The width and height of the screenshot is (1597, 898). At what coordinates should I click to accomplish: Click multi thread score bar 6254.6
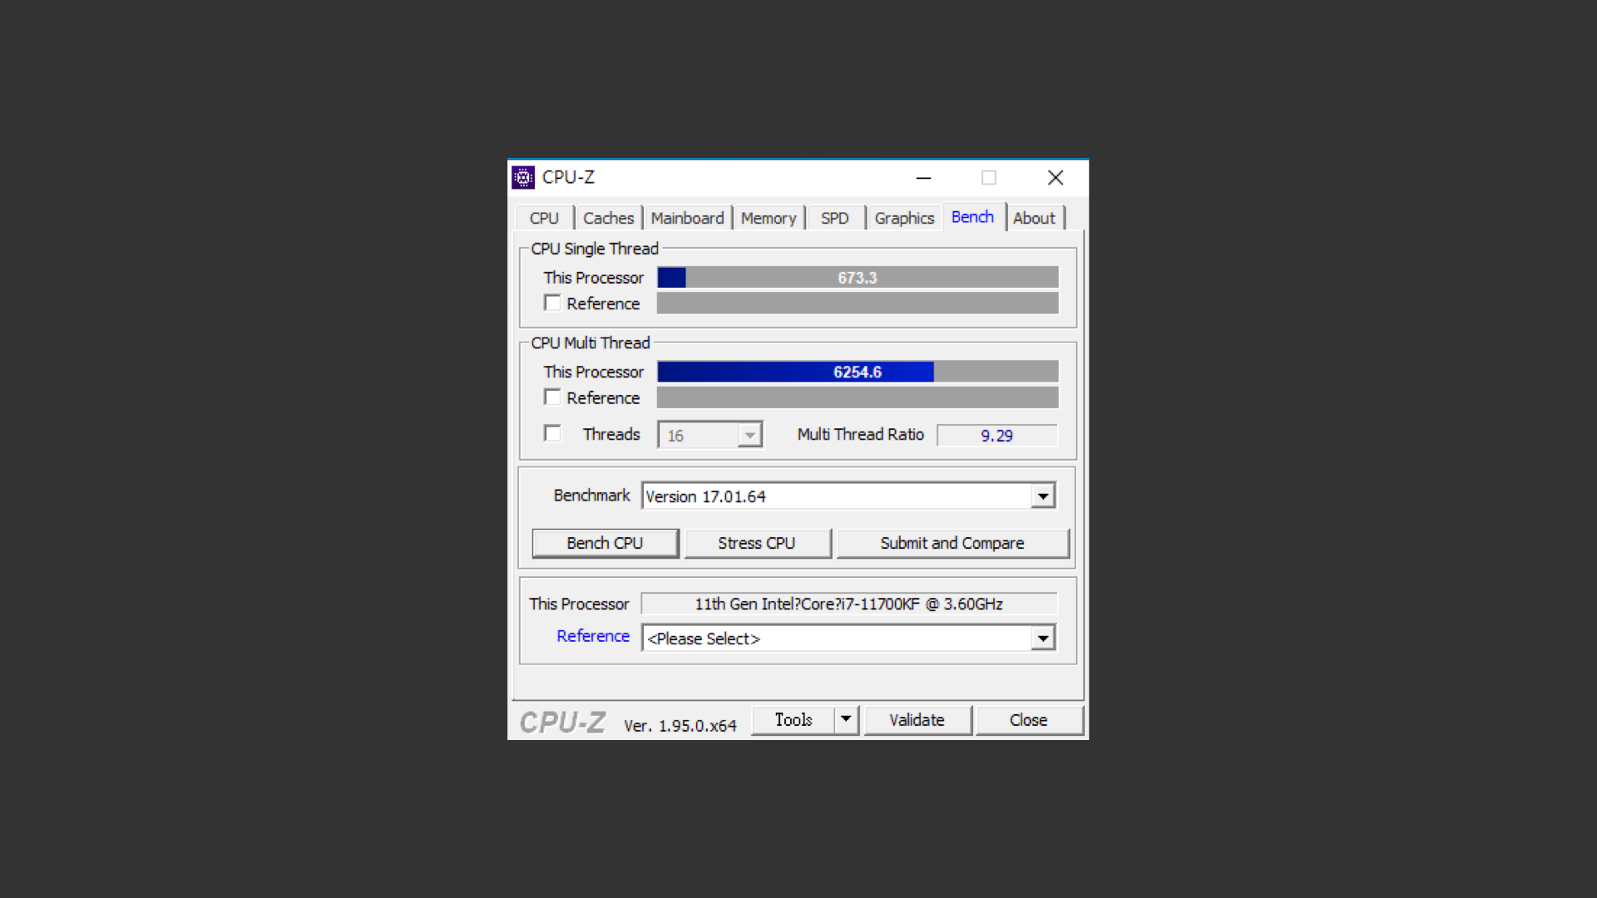point(858,372)
